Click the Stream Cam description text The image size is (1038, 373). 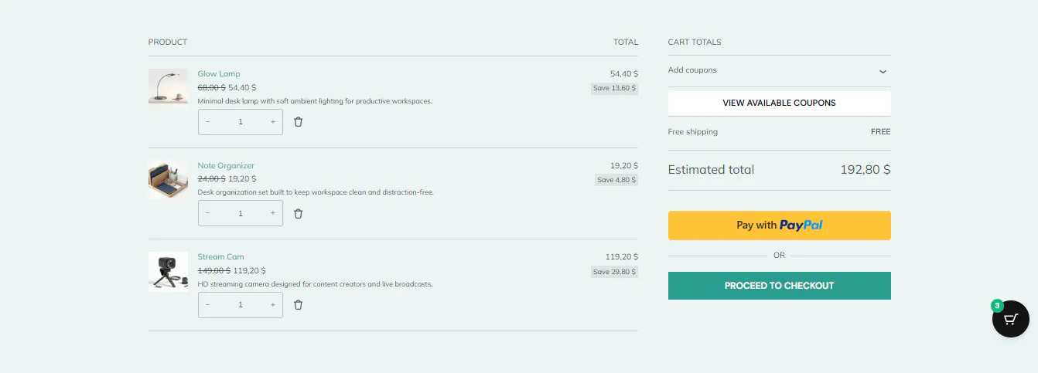316,284
